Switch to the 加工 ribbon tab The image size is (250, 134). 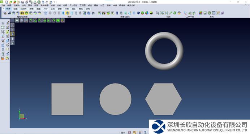[73, 9]
